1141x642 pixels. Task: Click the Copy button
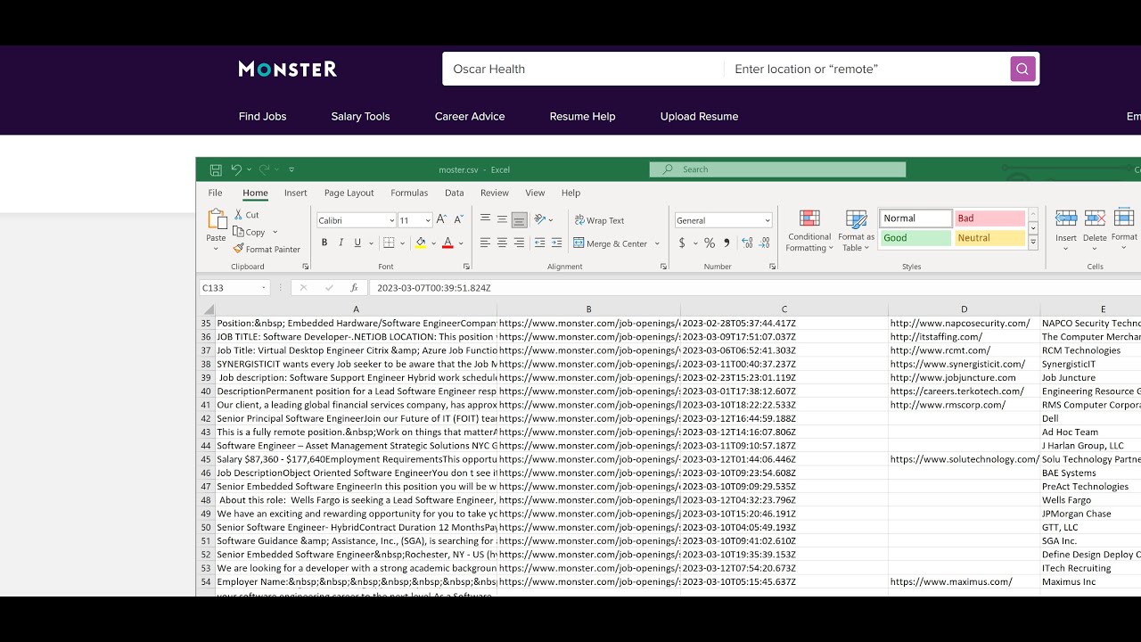pos(249,232)
